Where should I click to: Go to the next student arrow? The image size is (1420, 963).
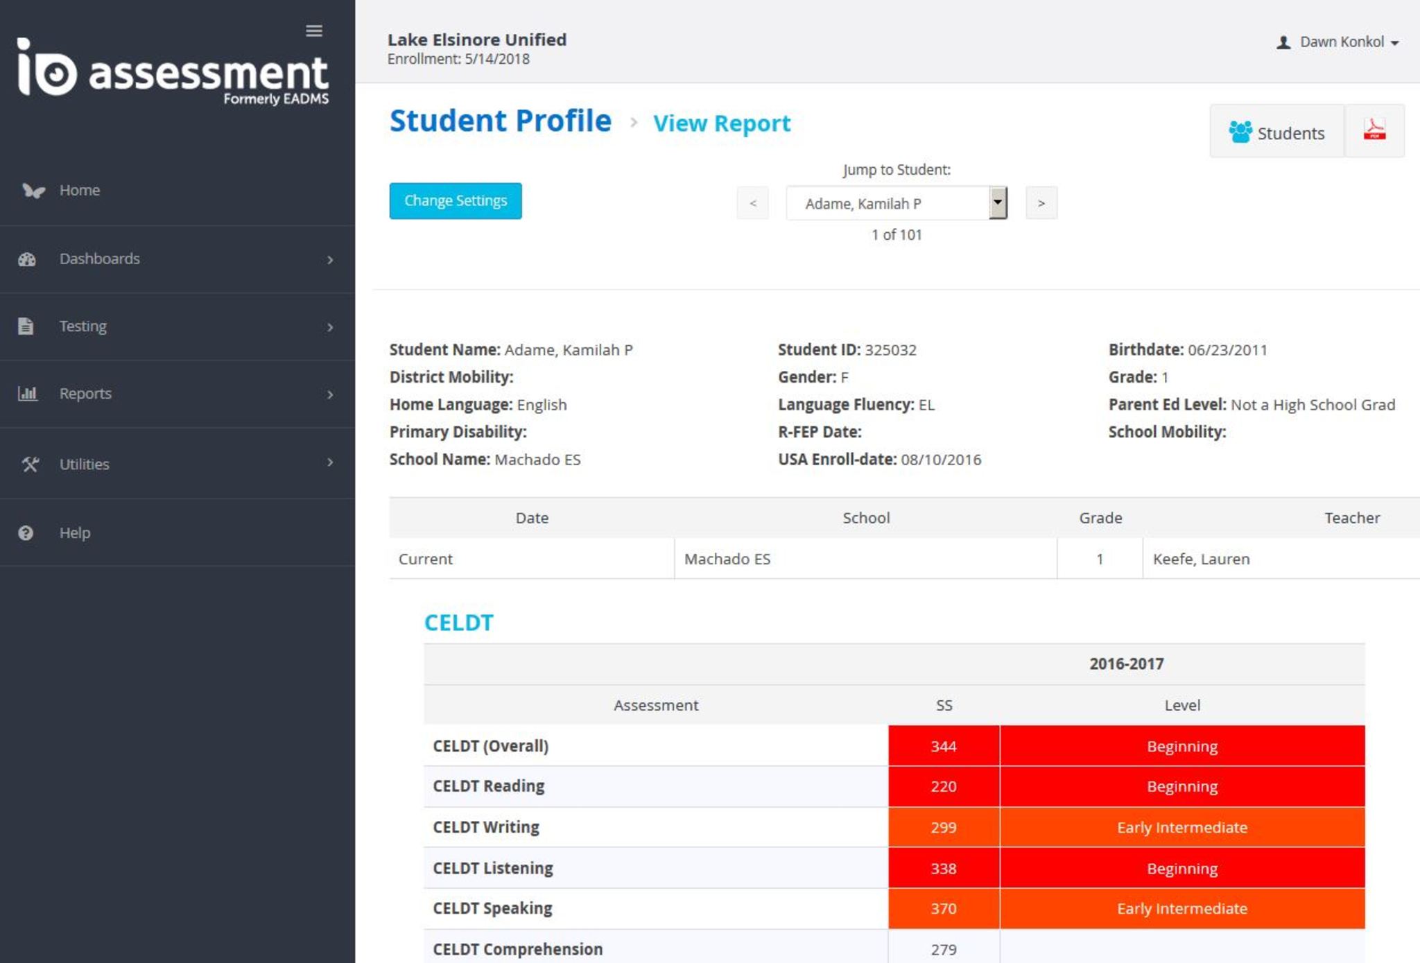point(1041,203)
